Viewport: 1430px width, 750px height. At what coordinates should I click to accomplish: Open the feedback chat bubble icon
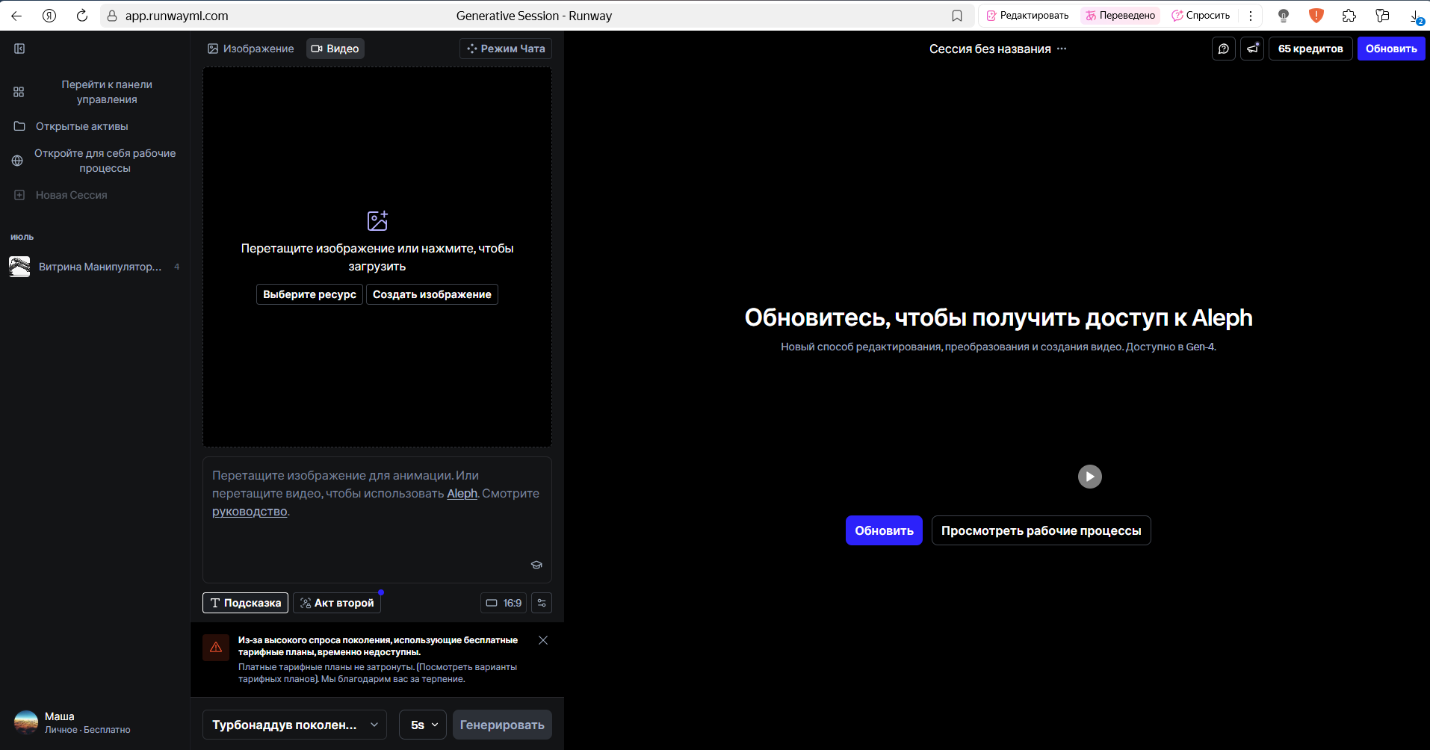click(1224, 49)
